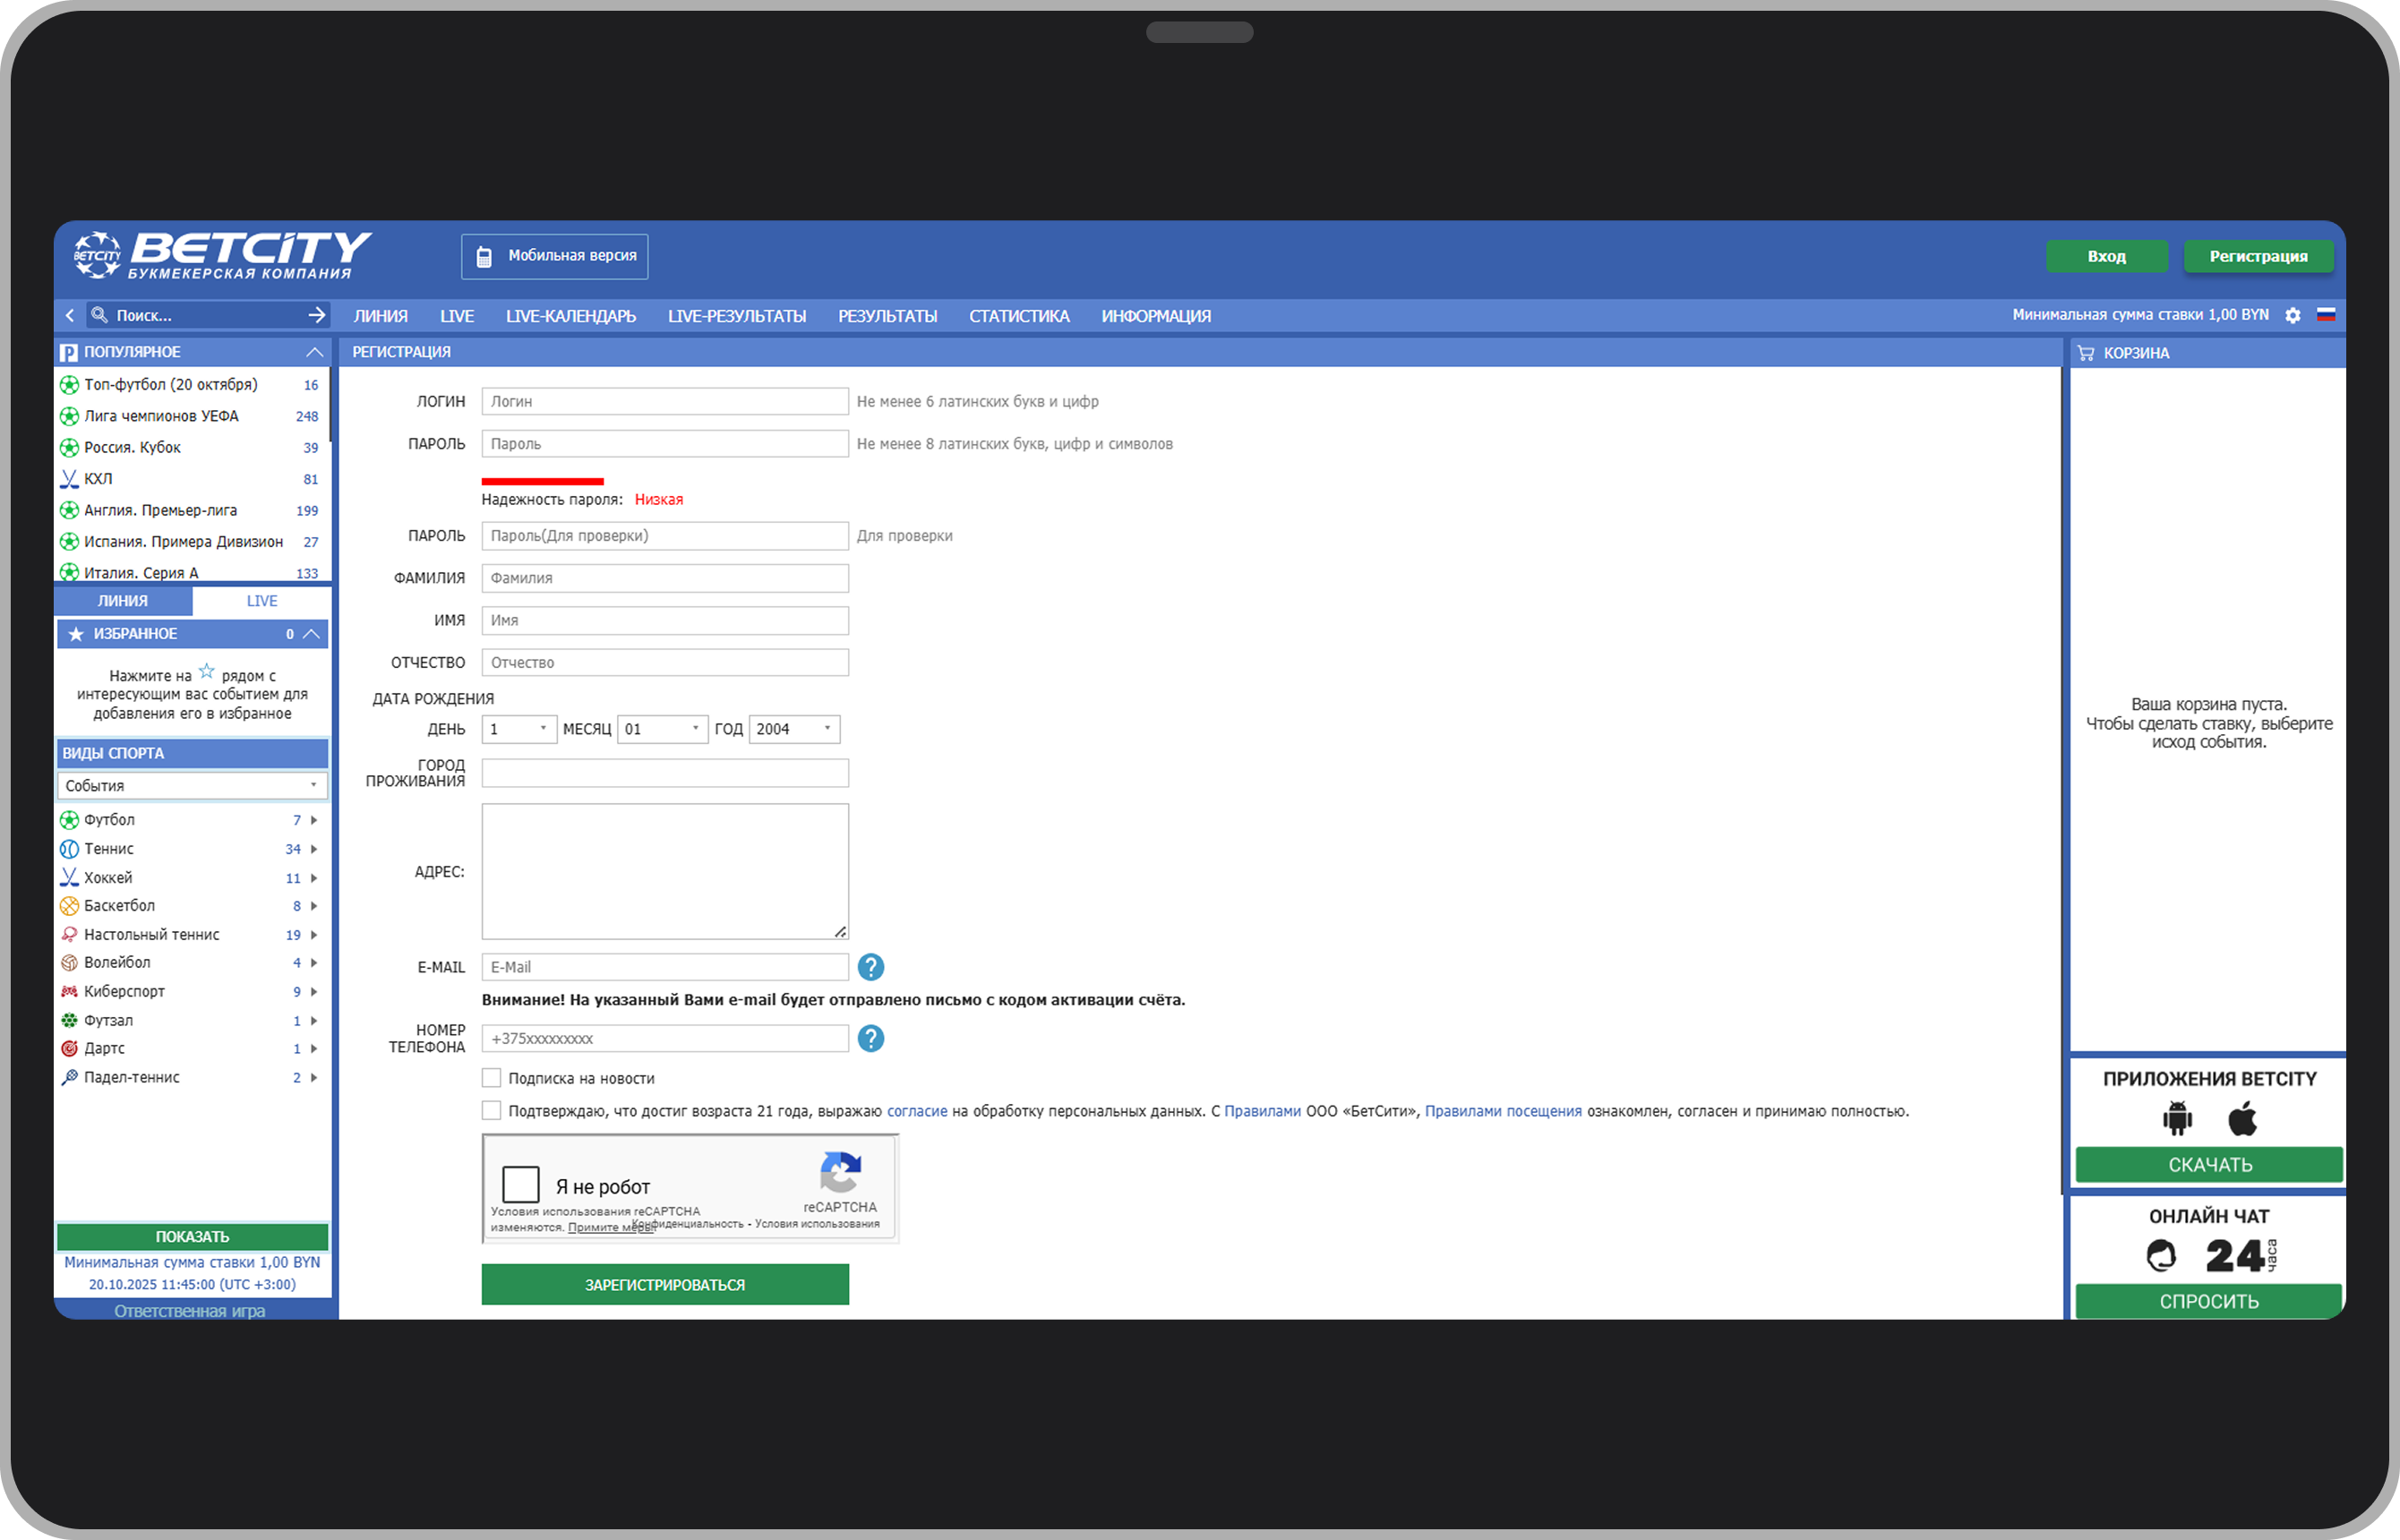Click the settings gear icon in the top bar
Screen dimensions: 2400x1540
point(2292,315)
